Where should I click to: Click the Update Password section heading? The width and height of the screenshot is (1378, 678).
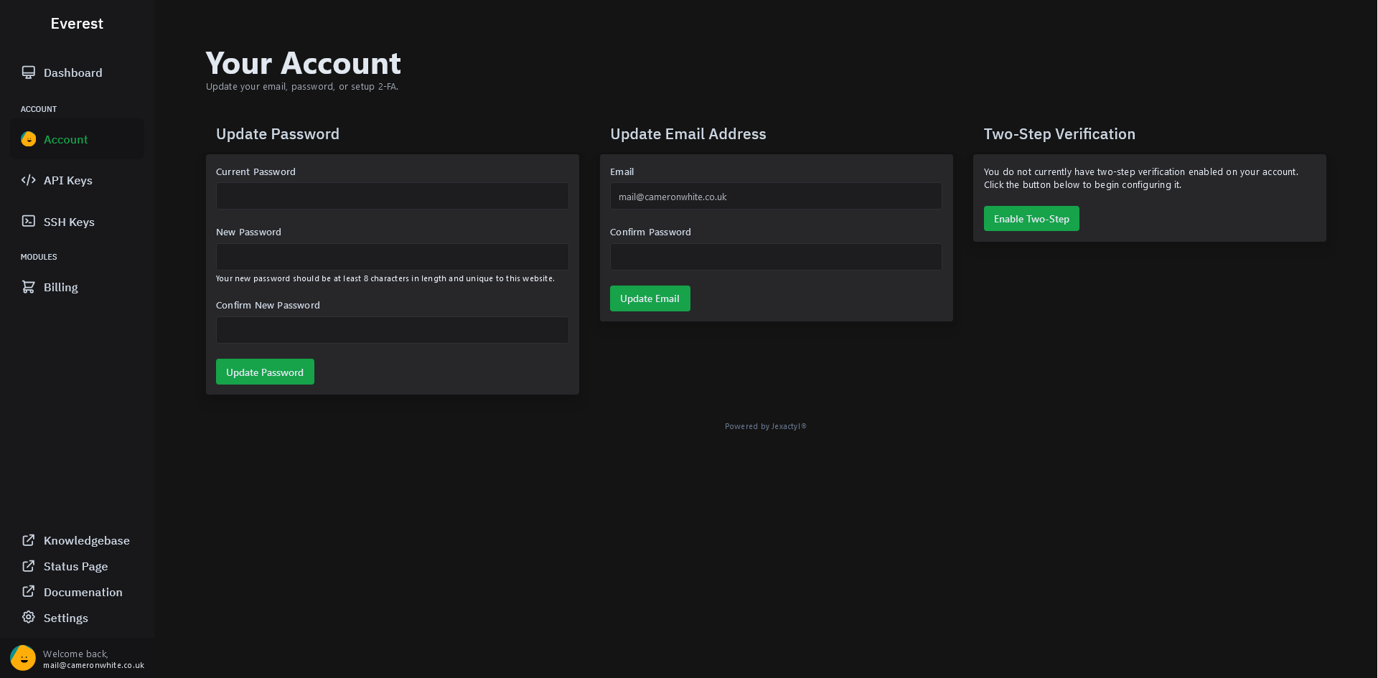click(x=278, y=134)
